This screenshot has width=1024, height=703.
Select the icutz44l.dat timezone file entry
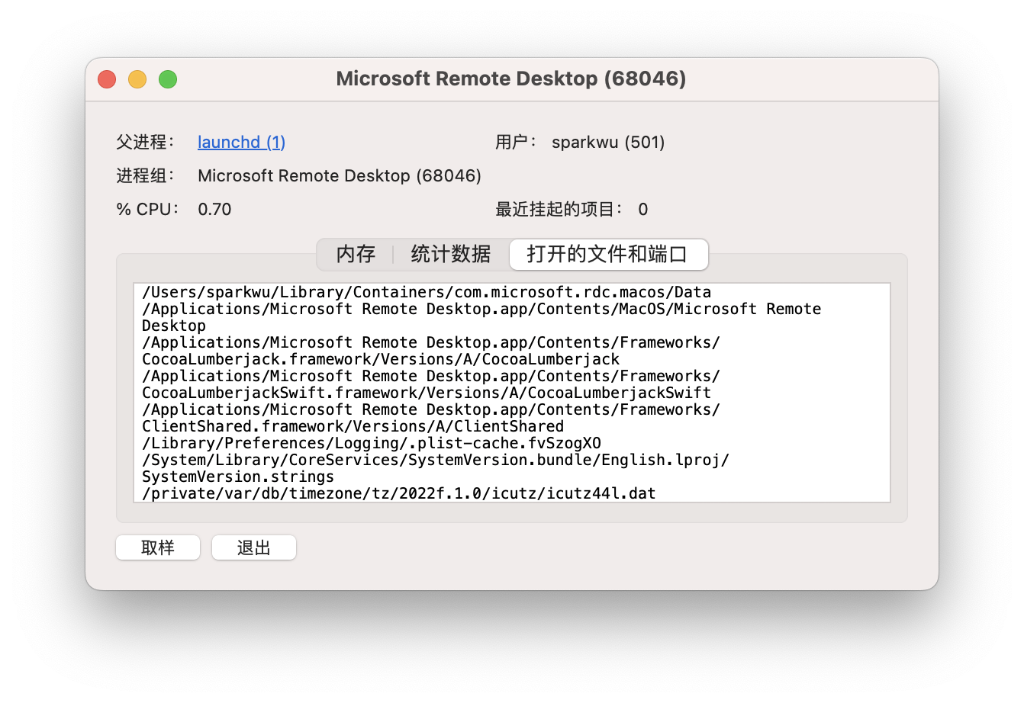coord(398,493)
